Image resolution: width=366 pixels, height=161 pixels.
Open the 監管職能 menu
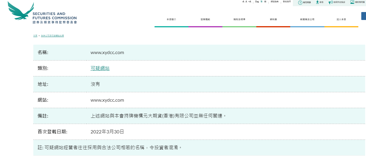[x=205, y=19]
